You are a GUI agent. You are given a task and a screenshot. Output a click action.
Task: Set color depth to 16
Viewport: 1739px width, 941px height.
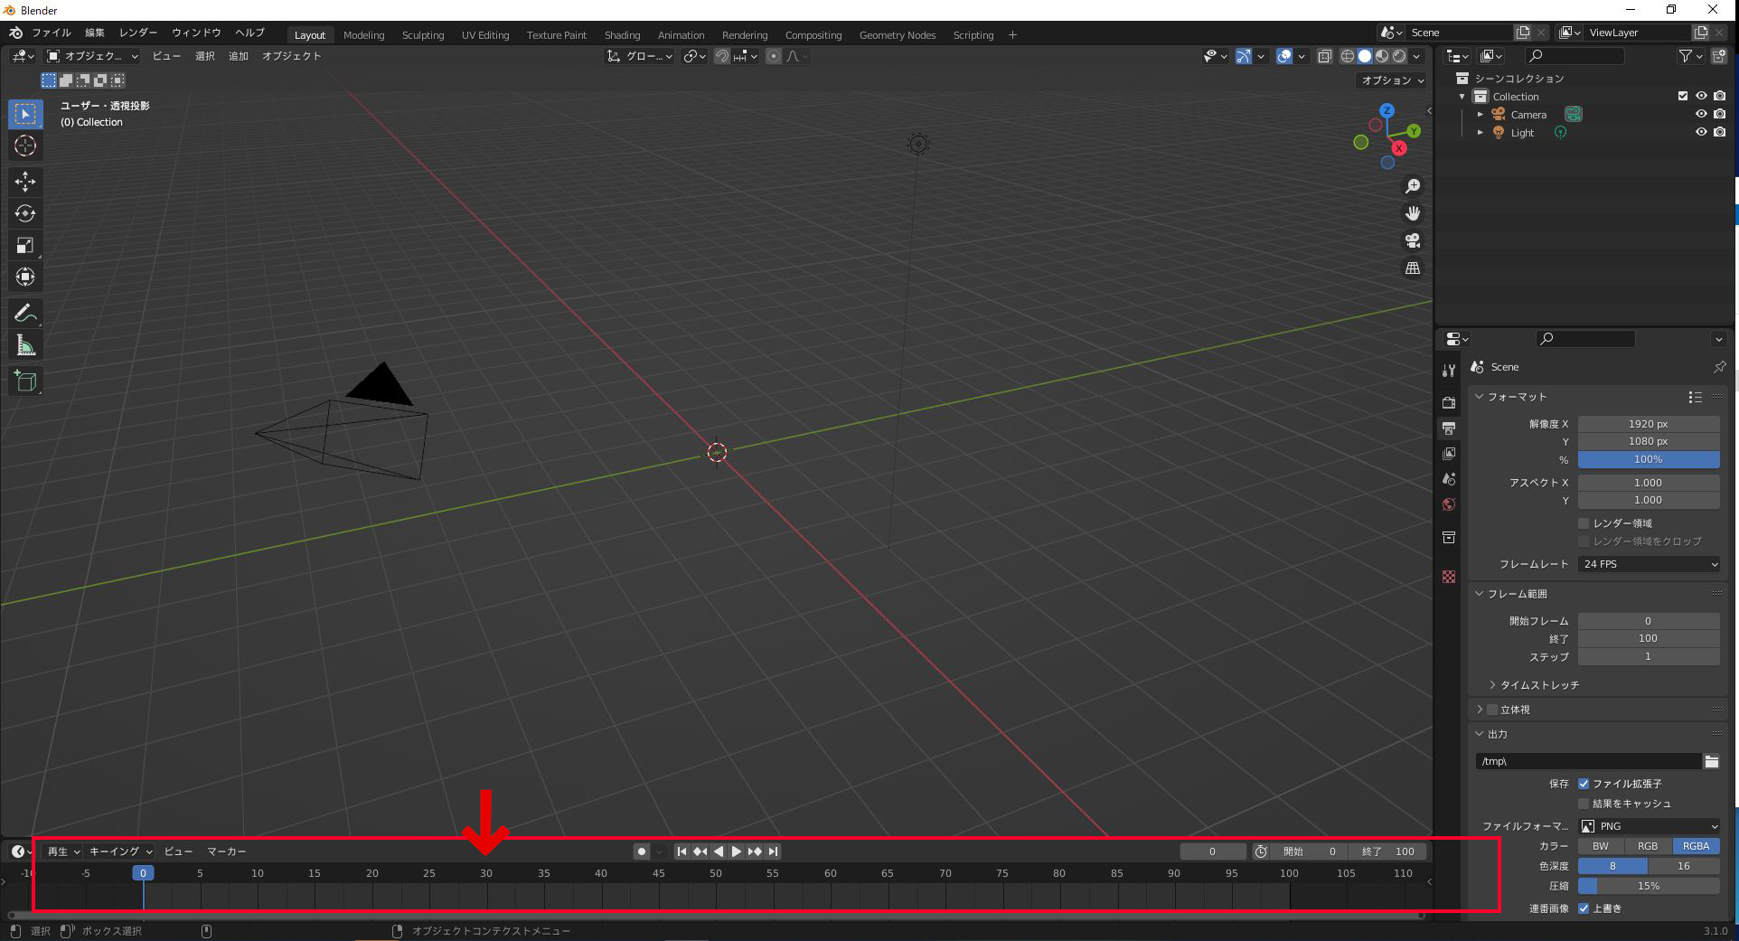(x=1684, y=866)
